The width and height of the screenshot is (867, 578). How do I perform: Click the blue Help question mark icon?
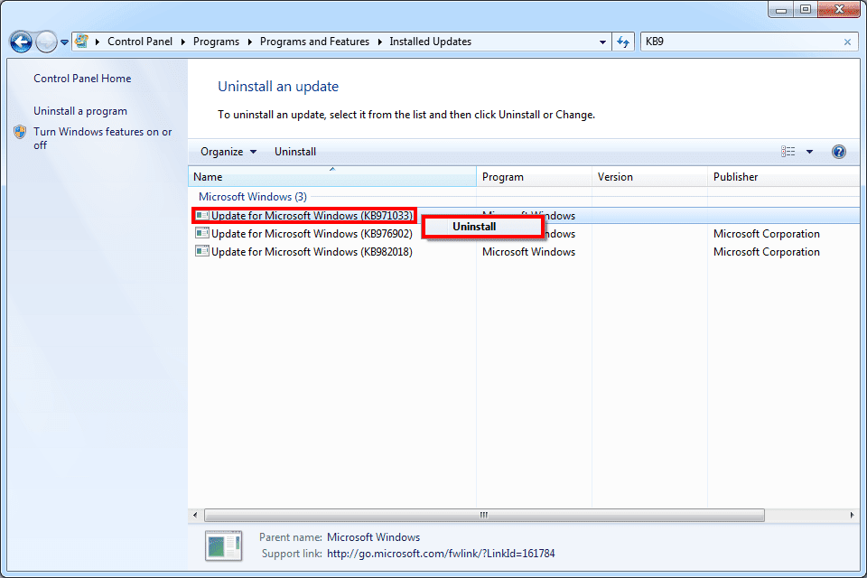click(838, 152)
